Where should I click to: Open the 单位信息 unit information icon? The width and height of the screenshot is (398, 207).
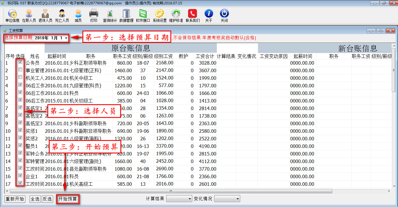(x=12, y=14)
